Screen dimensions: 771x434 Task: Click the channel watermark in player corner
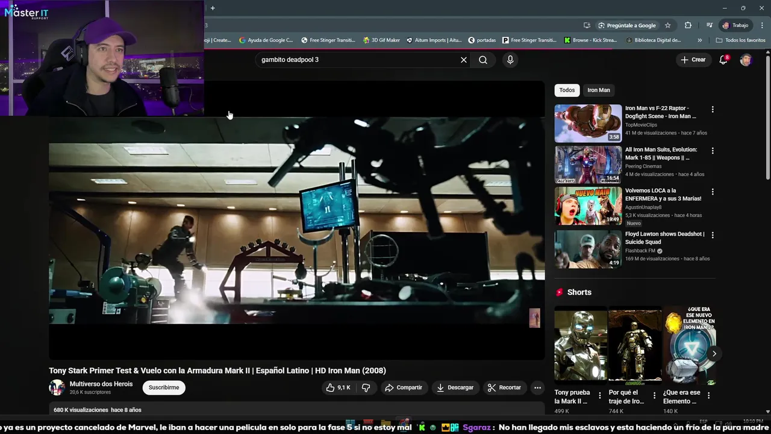[x=534, y=318]
